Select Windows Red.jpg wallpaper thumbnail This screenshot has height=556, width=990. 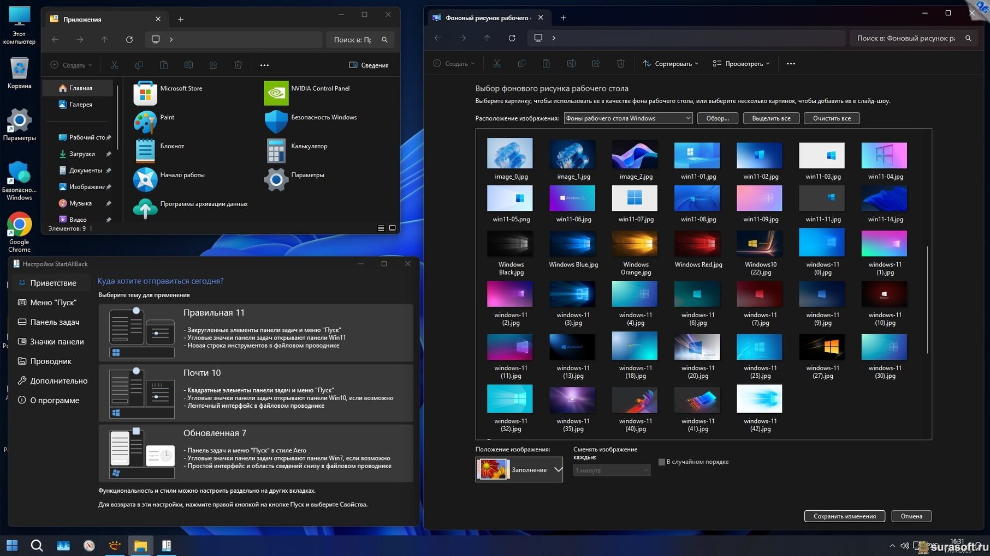click(x=697, y=243)
